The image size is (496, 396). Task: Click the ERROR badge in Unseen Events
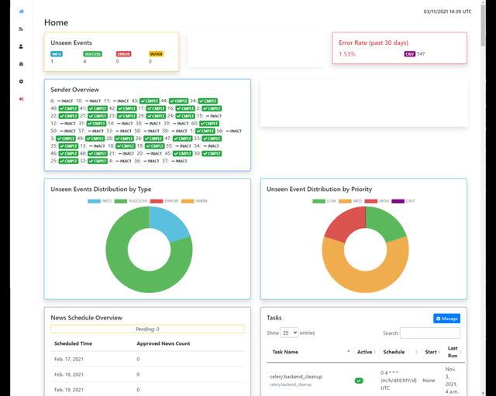coord(123,54)
